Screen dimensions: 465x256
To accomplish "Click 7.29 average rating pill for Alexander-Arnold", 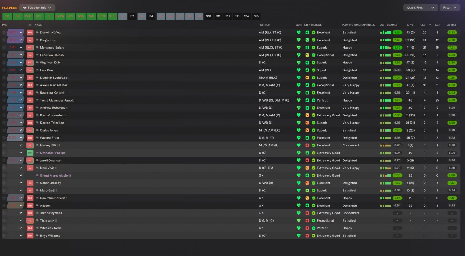I will tap(452, 100).
